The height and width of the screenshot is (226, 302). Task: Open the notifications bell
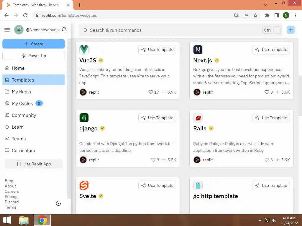64,30
